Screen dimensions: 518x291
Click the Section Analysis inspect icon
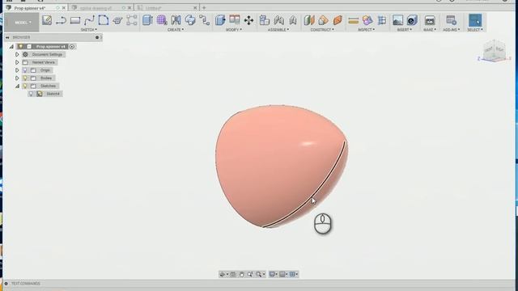pyautogui.click(x=382, y=20)
